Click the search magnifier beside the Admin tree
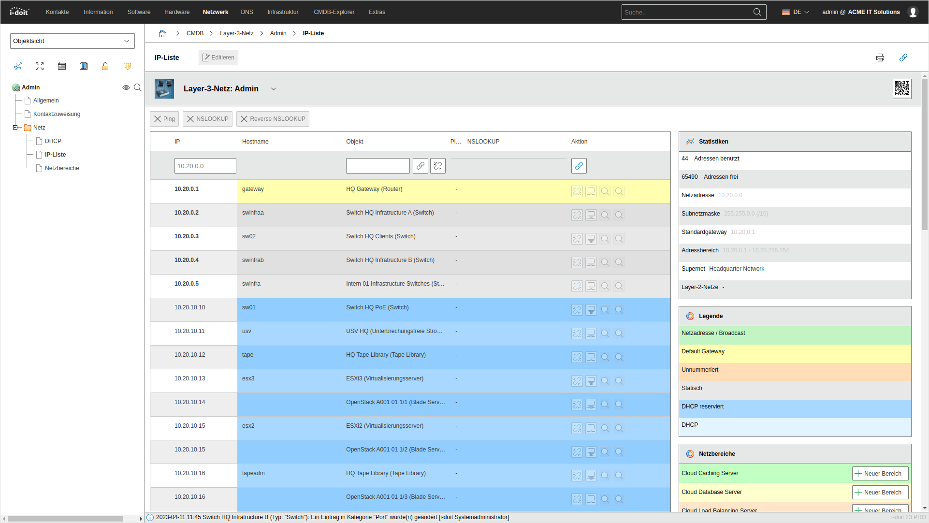Viewport: 929px width, 523px height. coord(138,87)
